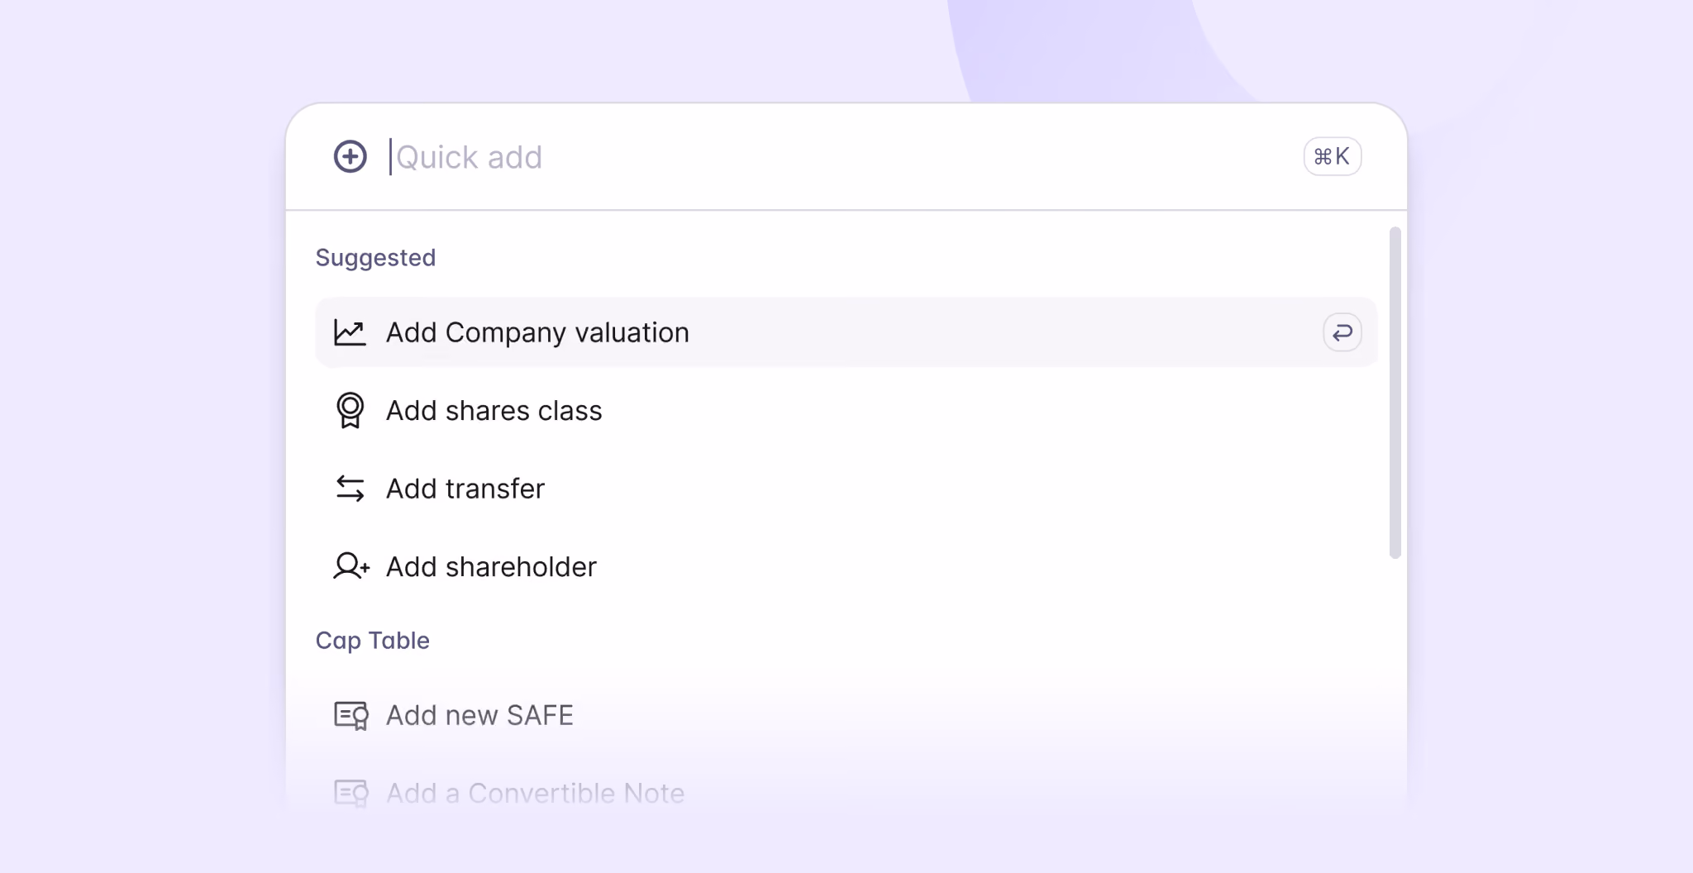Pick Add new SAFE
Screen dimensions: 1693x873
click(479, 715)
